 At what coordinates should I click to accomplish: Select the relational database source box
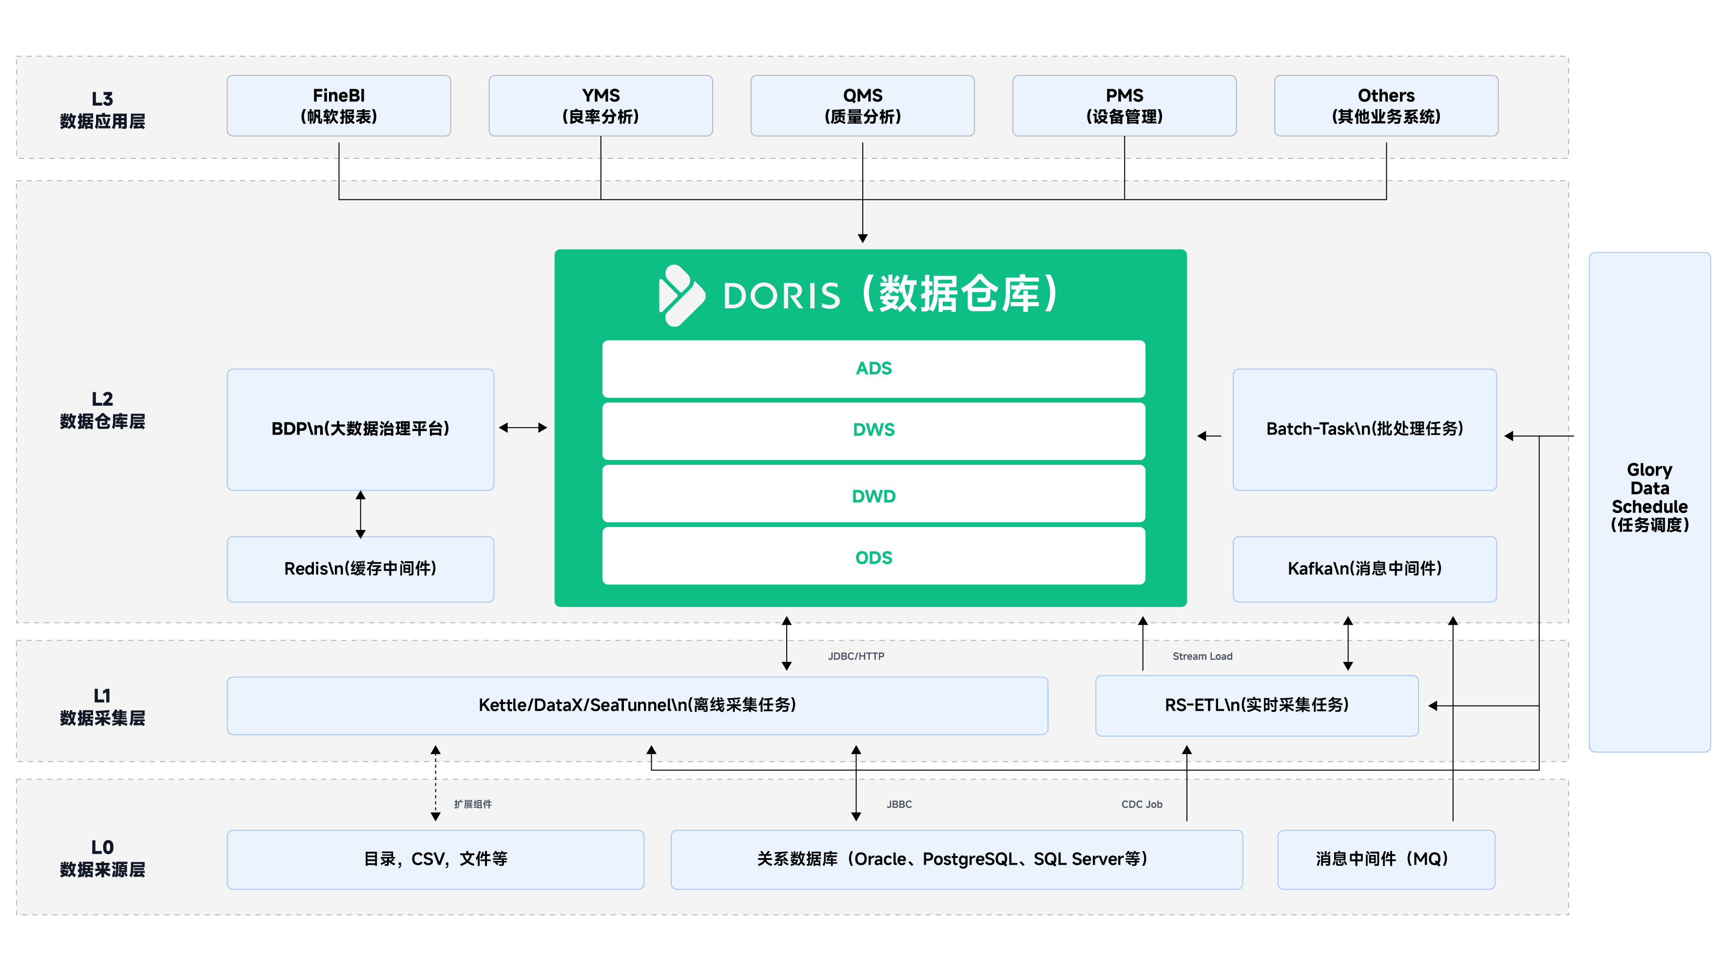[957, 860]
